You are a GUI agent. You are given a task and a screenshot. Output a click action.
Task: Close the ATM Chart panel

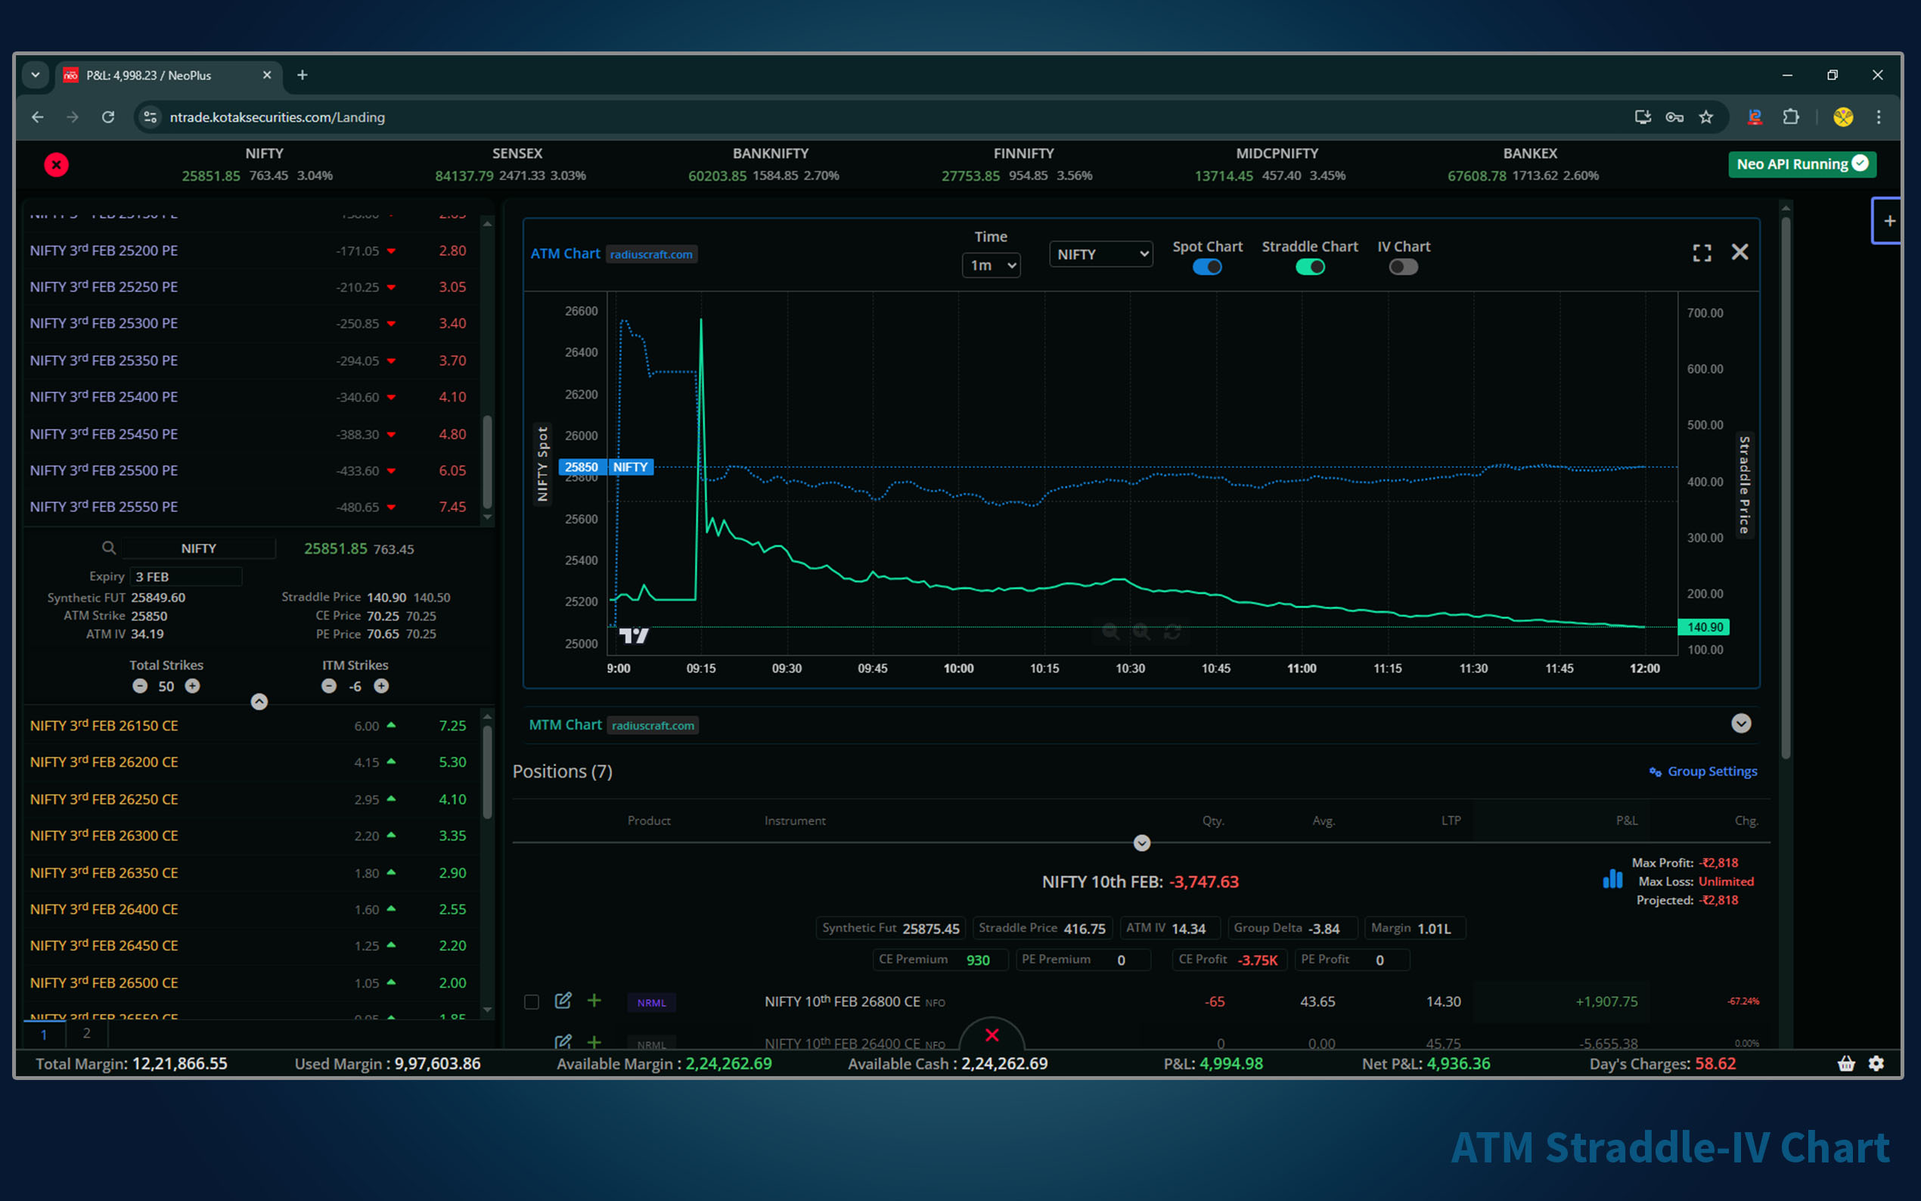[1739, 253]
